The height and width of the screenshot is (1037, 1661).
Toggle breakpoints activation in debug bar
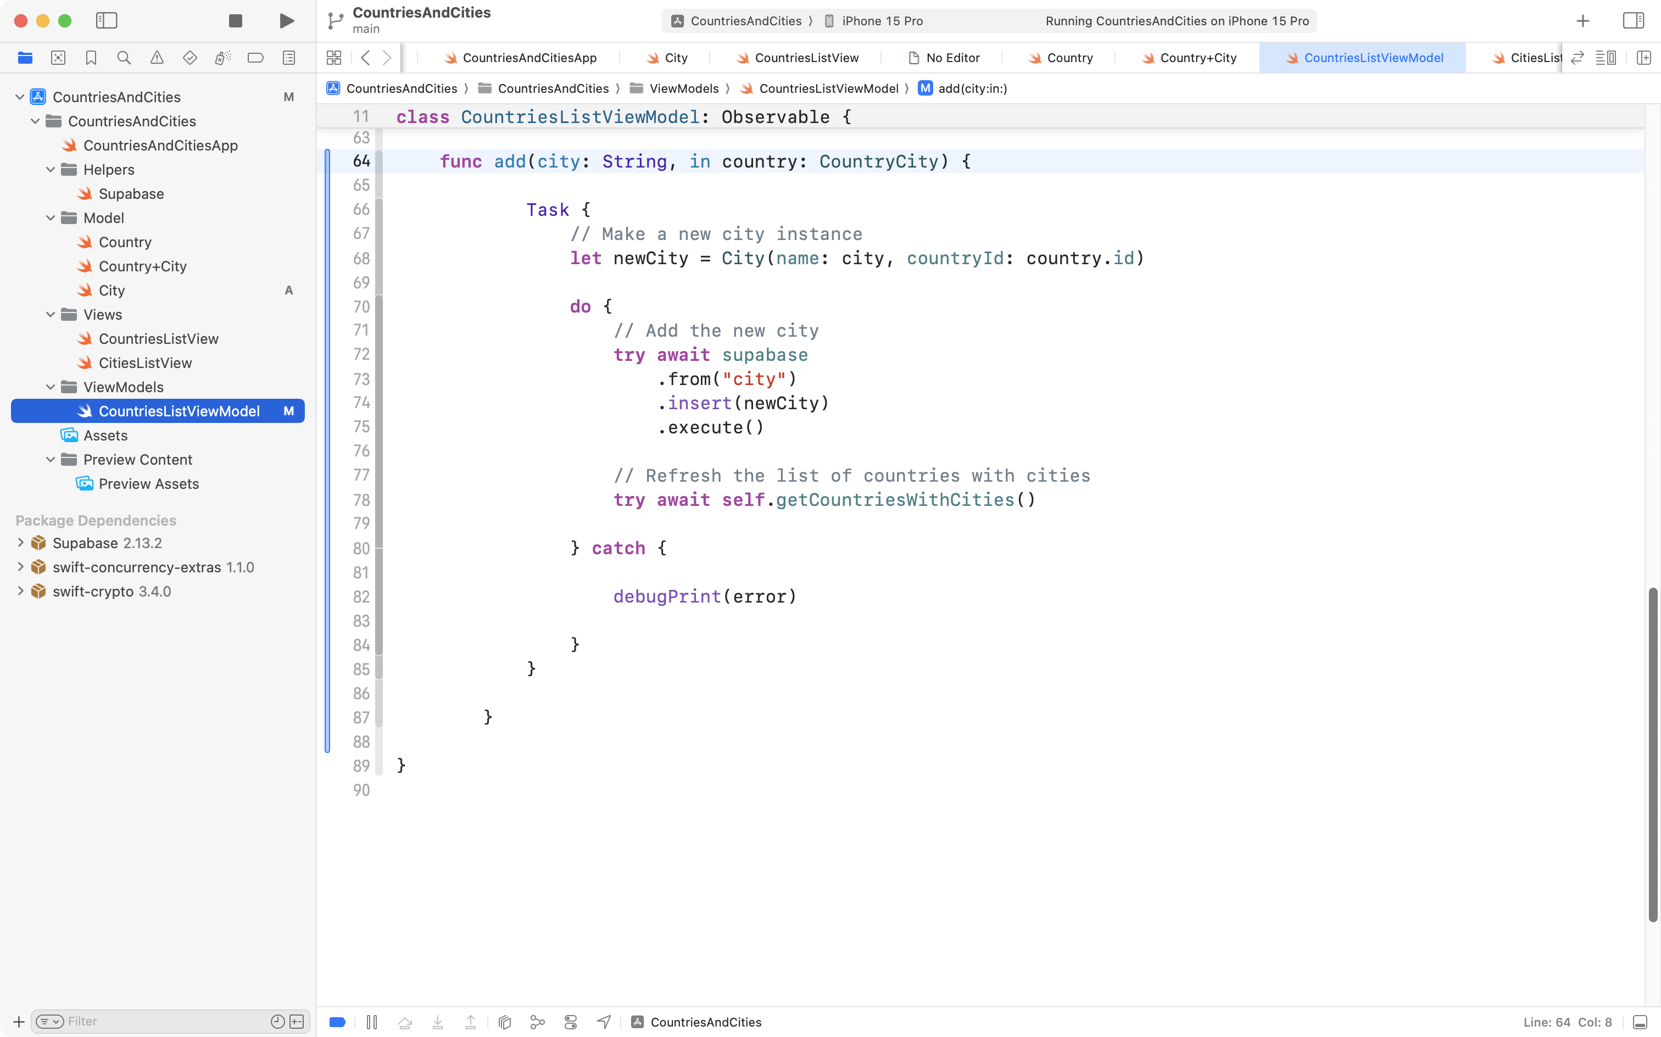337,1022
